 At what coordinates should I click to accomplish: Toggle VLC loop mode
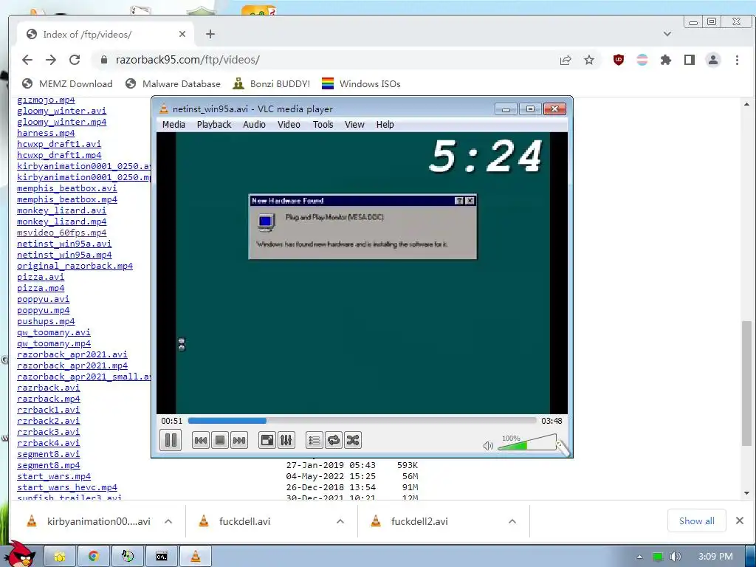(x=334, y=440)
